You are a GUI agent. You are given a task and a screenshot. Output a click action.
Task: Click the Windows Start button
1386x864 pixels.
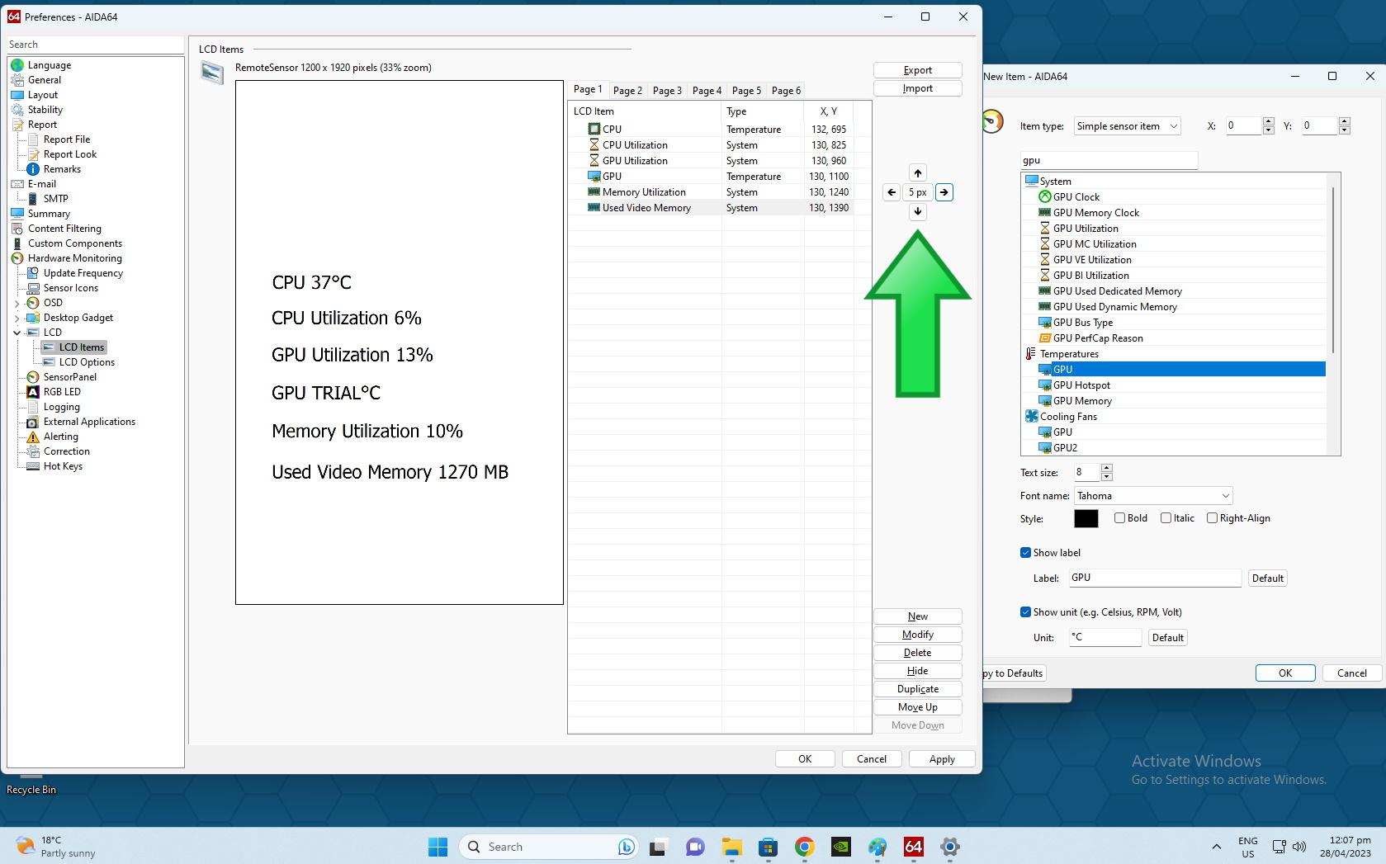(x=438, y=847)
